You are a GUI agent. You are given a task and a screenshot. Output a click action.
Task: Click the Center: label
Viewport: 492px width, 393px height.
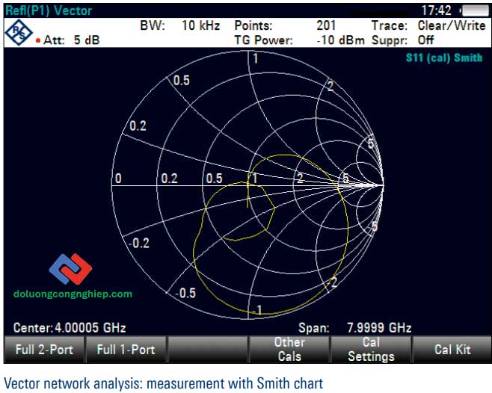(x=33, y=328)
